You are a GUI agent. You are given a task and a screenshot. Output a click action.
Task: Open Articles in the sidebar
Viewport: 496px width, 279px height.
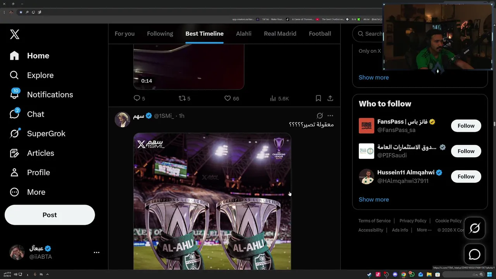pyautogui.click(x=32, y=153)
